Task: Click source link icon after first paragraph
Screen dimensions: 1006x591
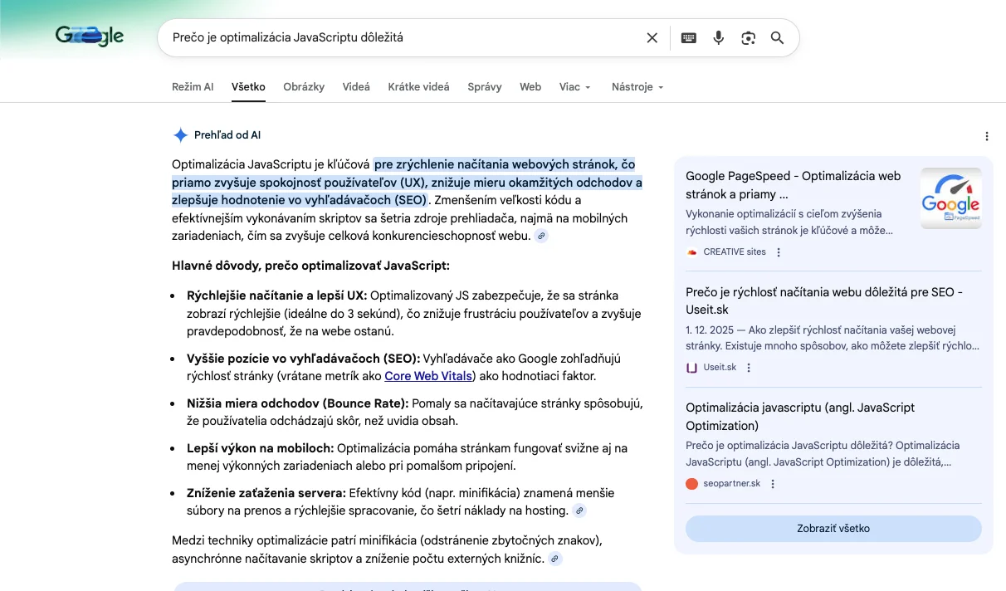Action: click(541, 237)
